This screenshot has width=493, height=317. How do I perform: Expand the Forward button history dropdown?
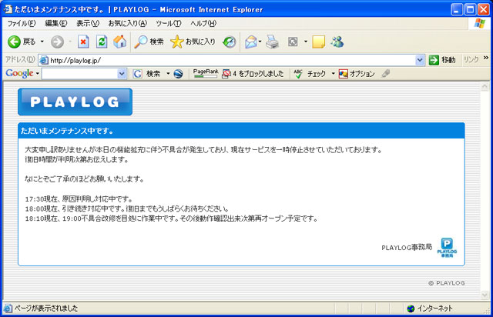[x=70, y=42]
